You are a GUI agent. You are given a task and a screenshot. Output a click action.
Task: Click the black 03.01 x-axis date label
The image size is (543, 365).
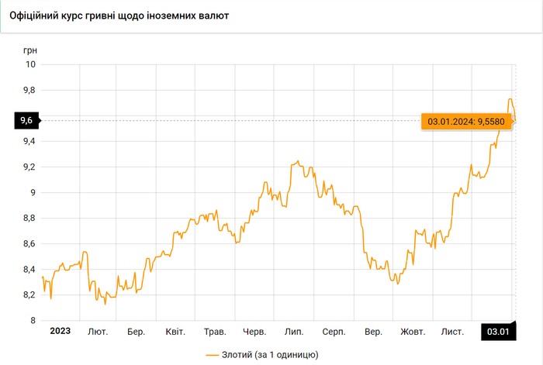click(497, 332)
